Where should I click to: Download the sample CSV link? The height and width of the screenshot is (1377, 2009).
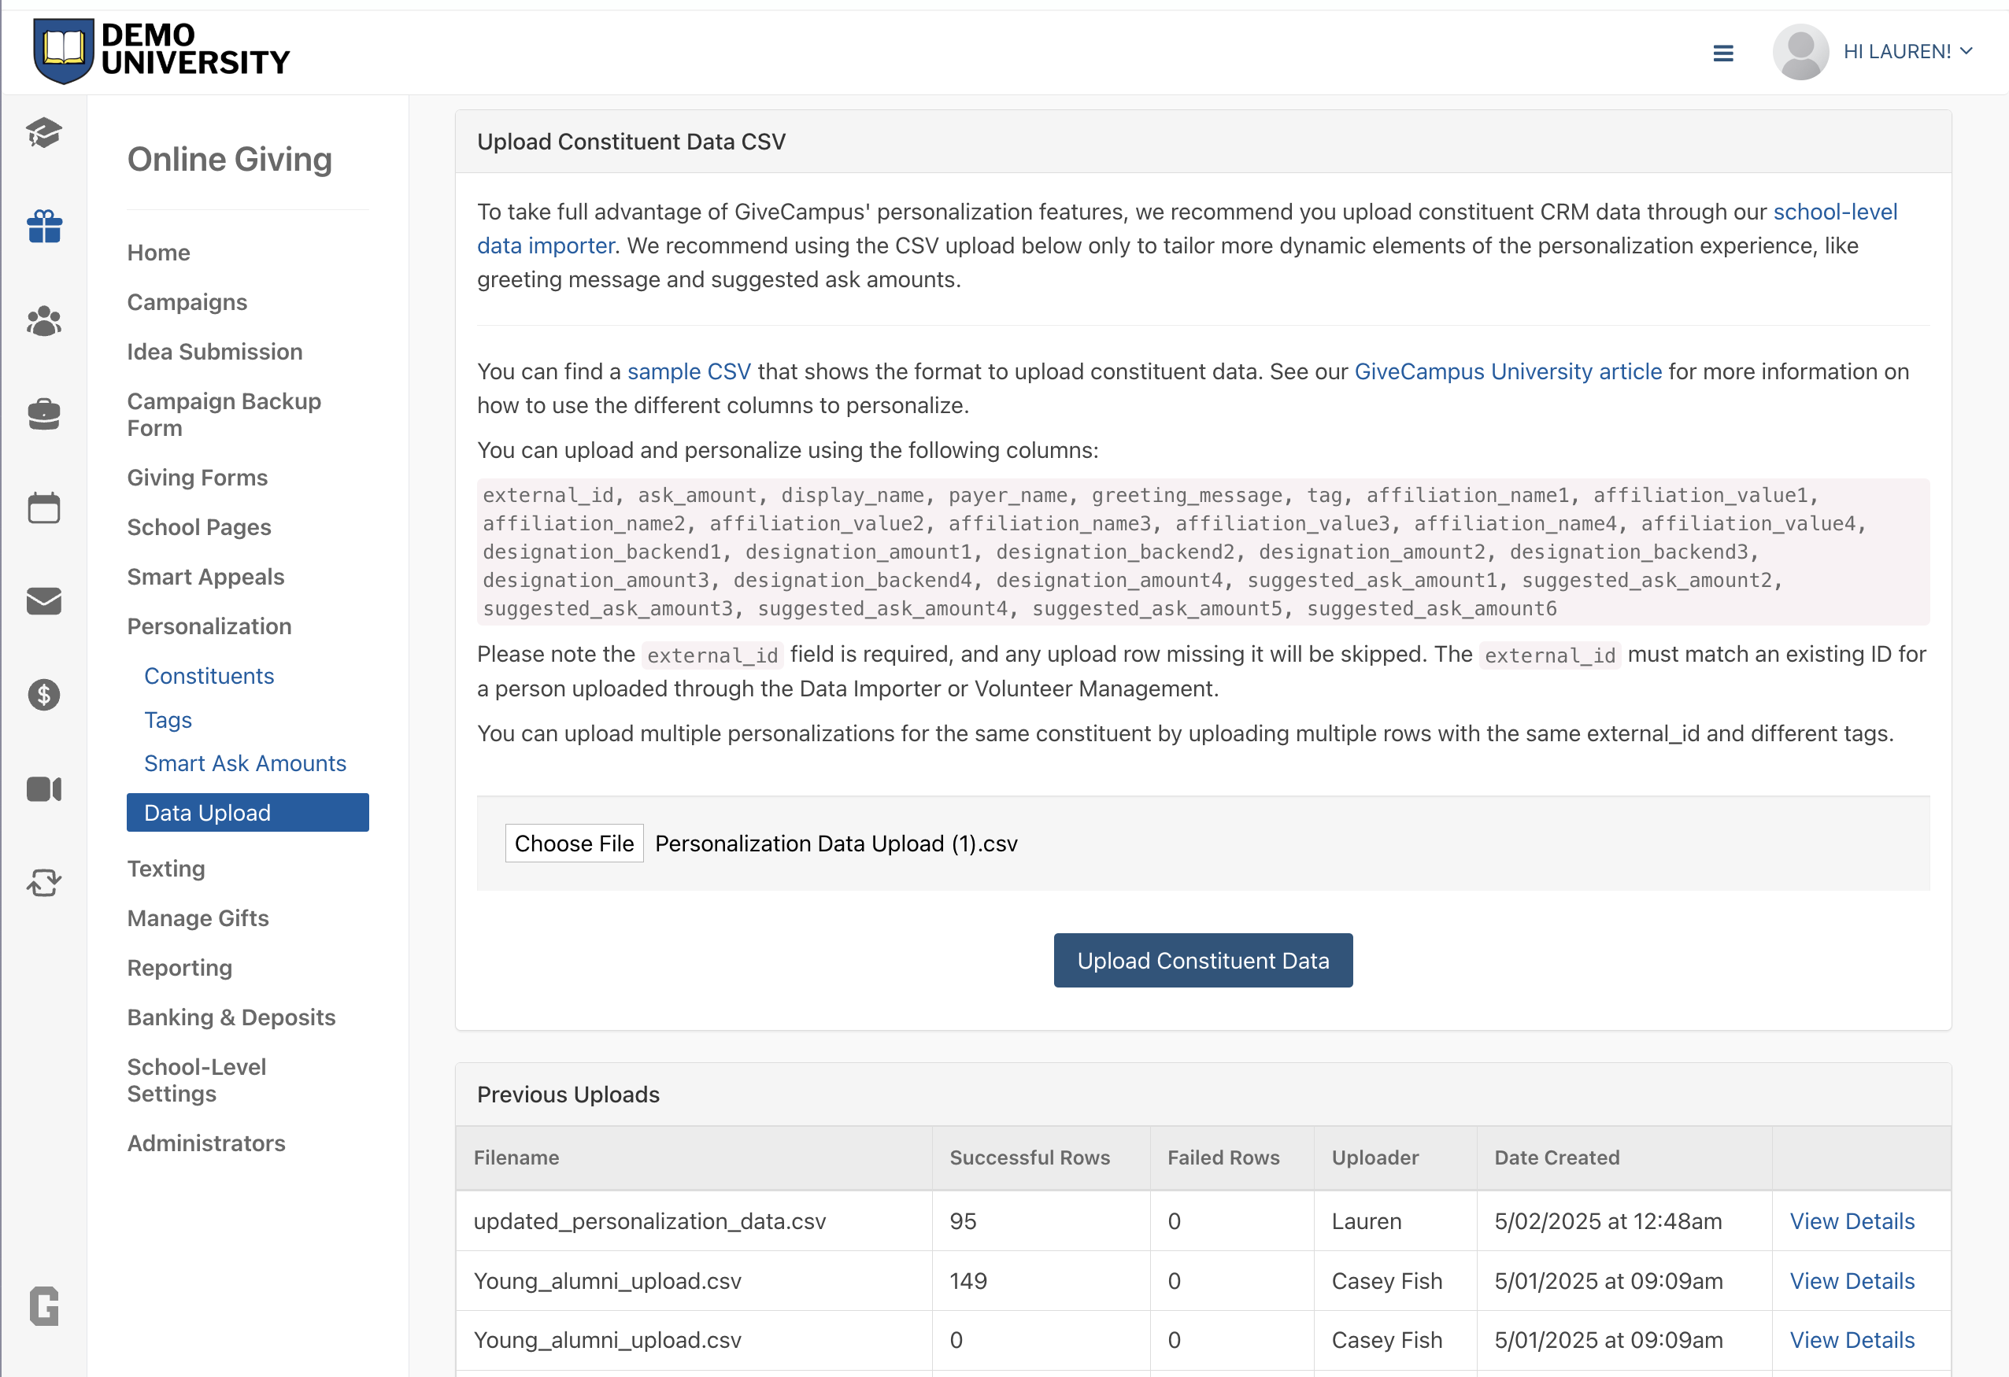click(689, 371)
